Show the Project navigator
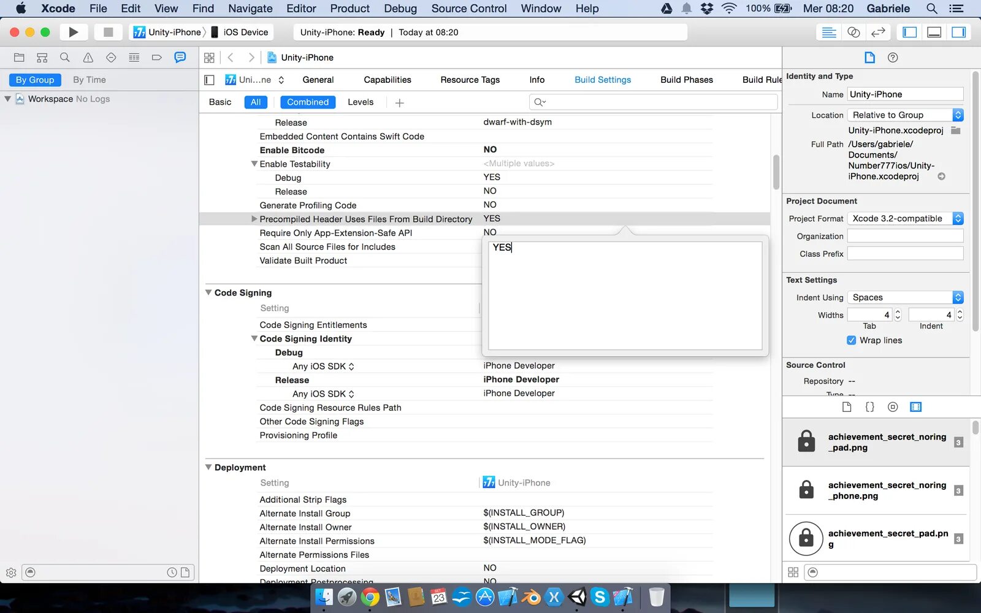 click(x=19, y=58)
